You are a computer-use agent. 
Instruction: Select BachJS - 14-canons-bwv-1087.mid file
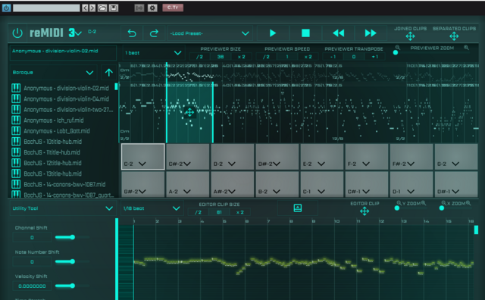64,184
